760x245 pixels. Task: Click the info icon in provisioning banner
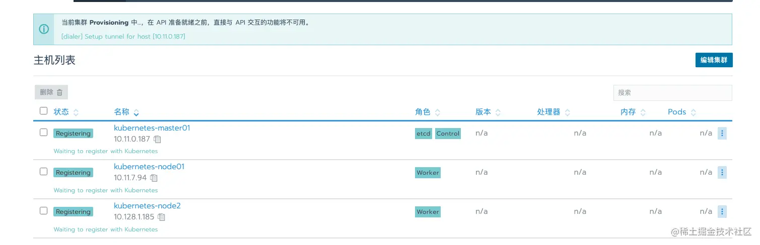pyautogui.click(x=44, y=29)
